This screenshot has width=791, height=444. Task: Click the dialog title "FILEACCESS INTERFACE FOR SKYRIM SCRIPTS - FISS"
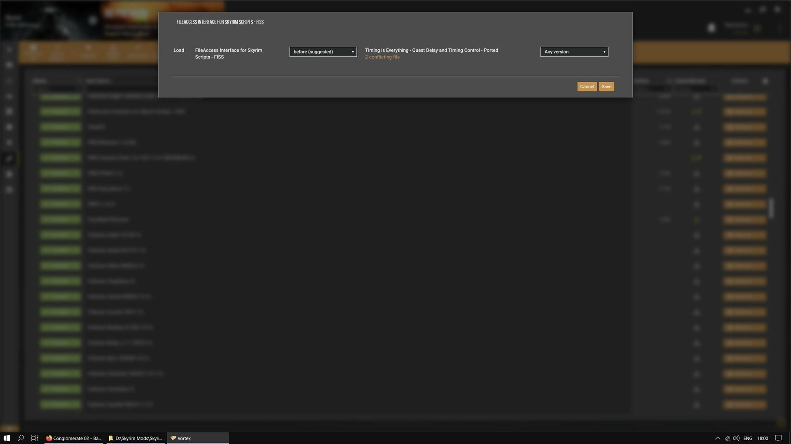pyautogui.click(x=220, y=22)
